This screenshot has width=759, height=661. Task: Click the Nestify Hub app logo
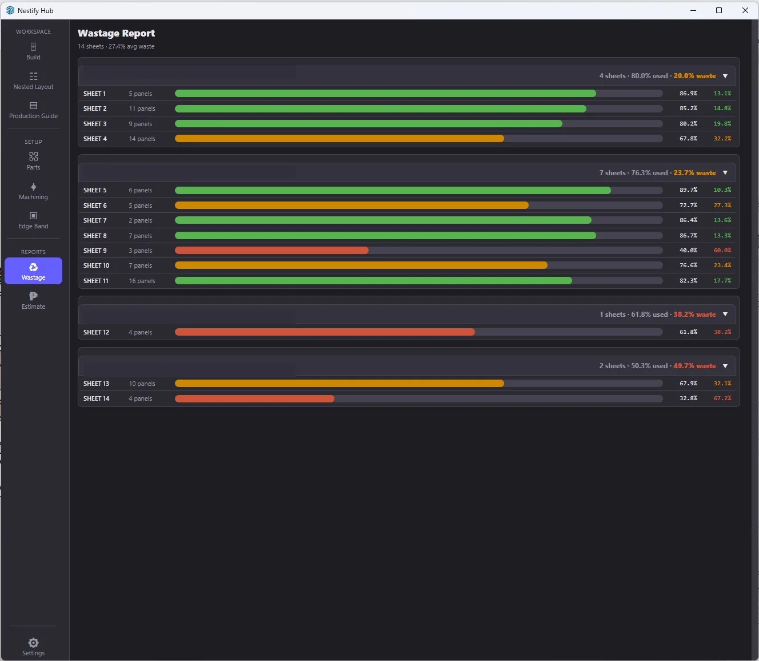[x=10, y=10]
